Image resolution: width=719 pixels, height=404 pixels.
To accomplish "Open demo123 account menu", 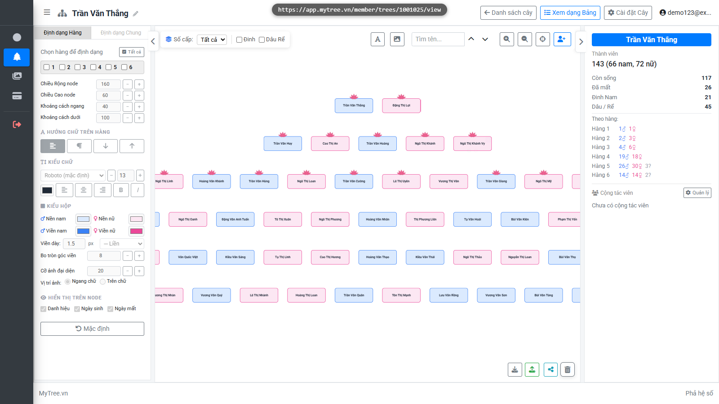I will click(x=685, y=13).
